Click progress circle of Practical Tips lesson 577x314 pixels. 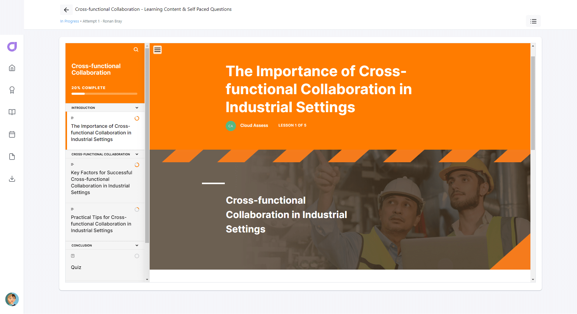[137, 210]
